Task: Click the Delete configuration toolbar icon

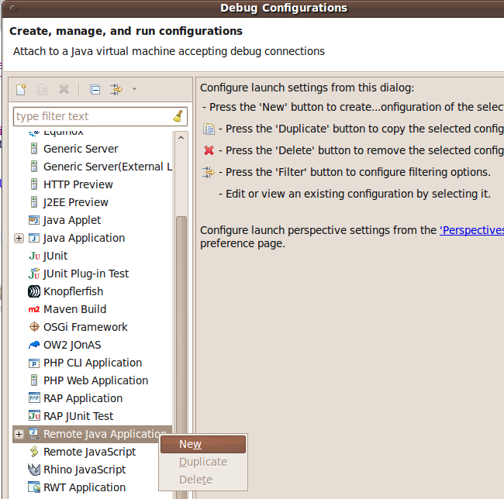Action: (x=64, y=89)
